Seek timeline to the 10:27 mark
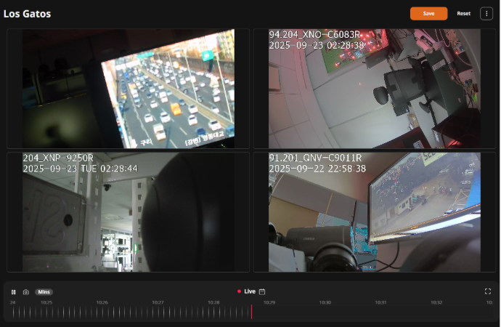 point(158,312)
